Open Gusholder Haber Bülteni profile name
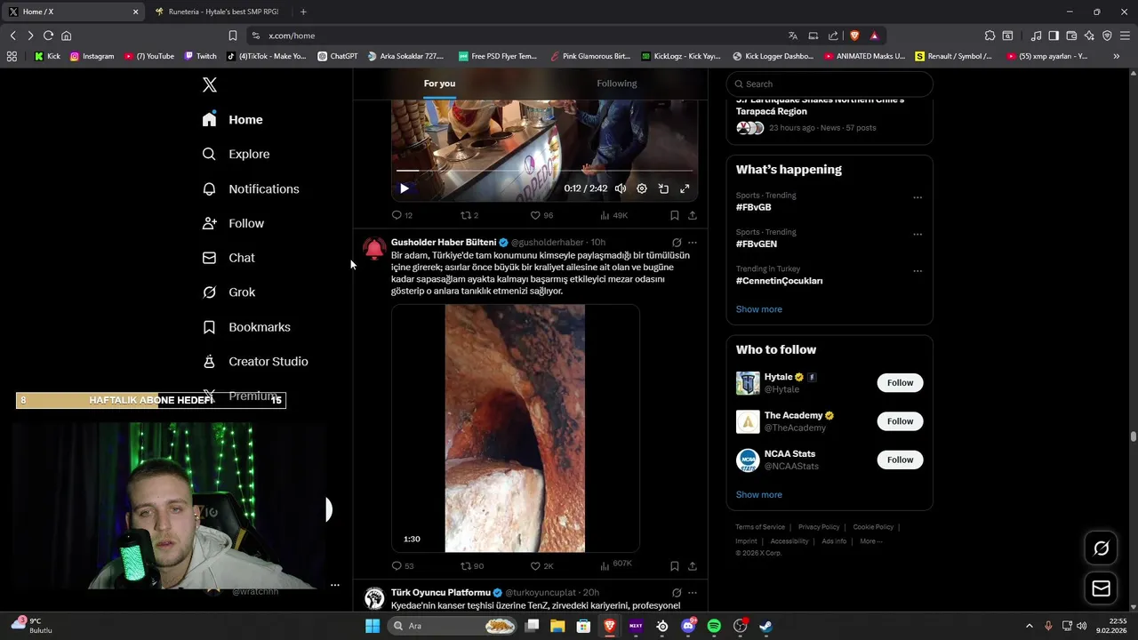This screenshot has height=640, width=1138. [x=444, y=243]
